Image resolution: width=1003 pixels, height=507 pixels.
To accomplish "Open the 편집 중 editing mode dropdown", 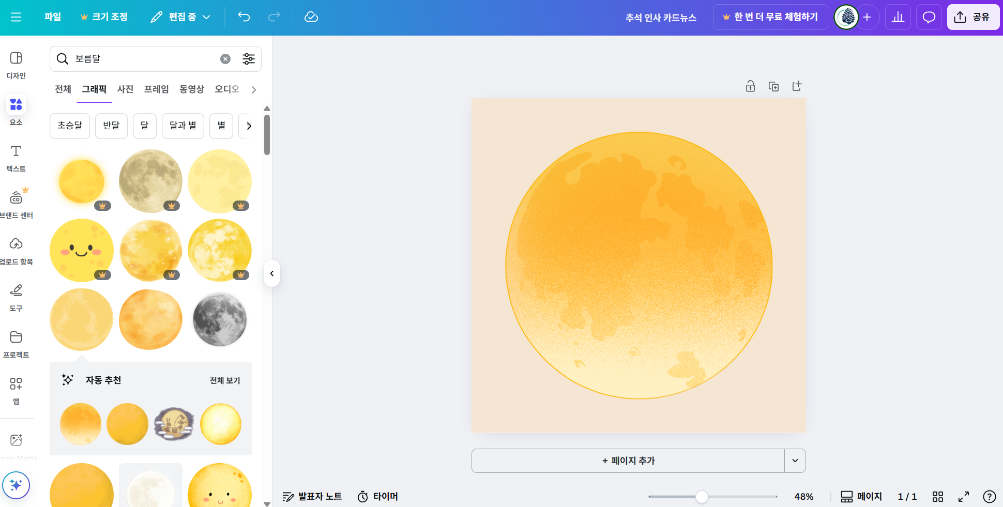I will (x=180, y=17).
